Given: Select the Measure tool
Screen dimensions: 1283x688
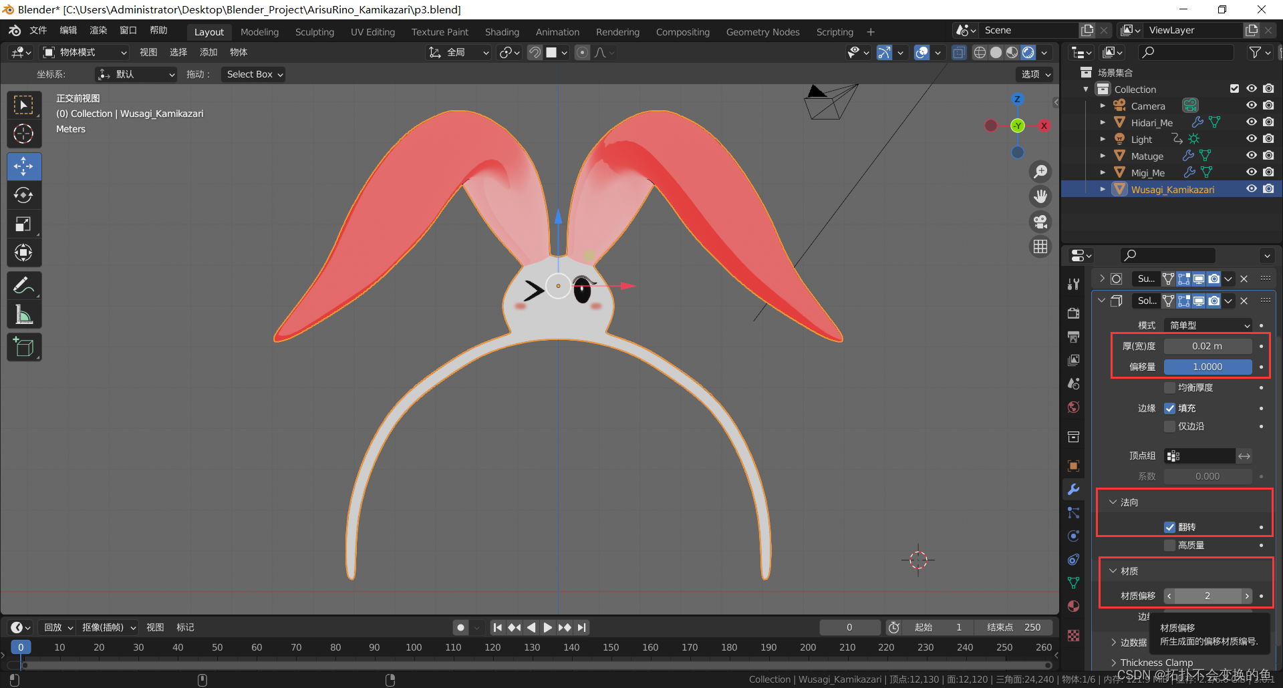Looking at the screenshot, I should click(24, 315).
